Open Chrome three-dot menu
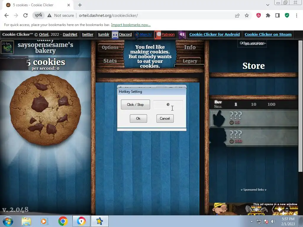This screenshot has height=227, width=303. (x=296, y=15)
